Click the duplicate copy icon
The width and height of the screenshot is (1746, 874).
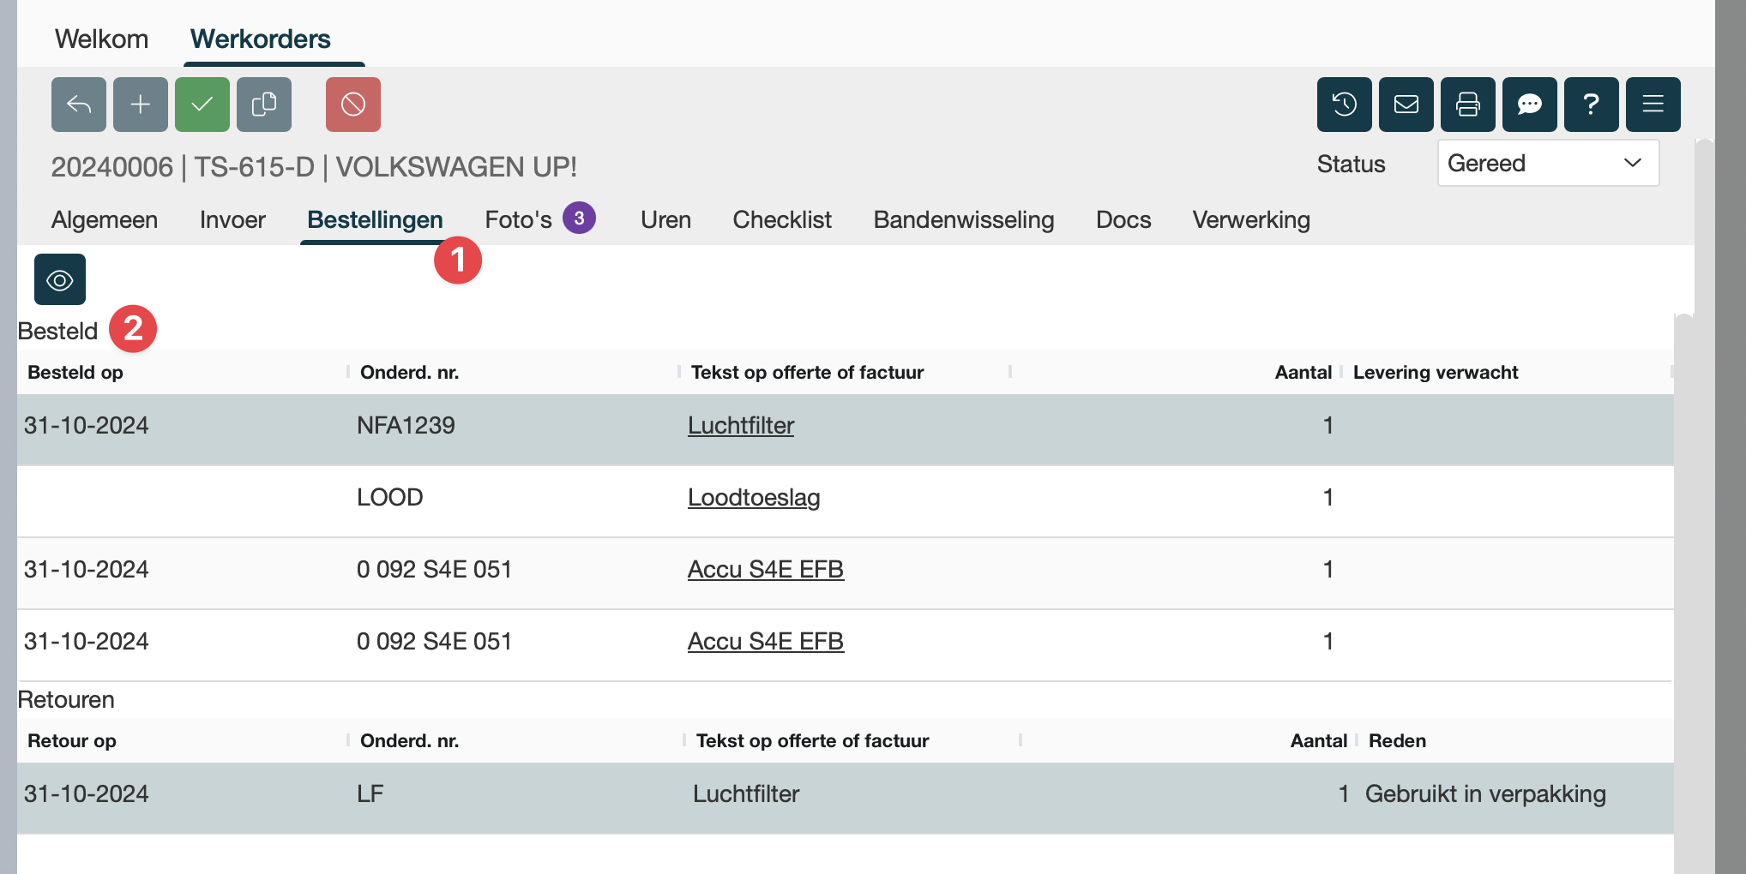(264, 105)
